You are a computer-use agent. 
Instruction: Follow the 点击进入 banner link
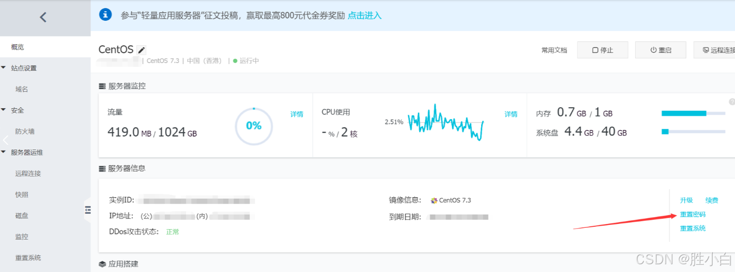(365, 16)
